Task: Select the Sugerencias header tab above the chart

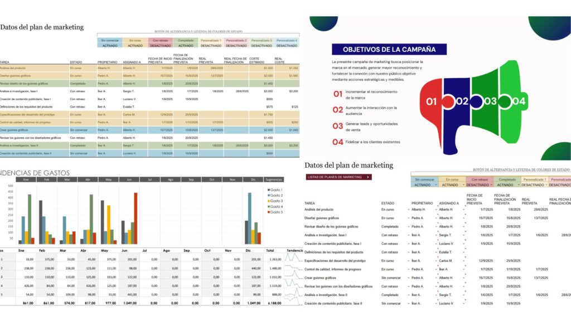Action: click(x=274, y=179)
